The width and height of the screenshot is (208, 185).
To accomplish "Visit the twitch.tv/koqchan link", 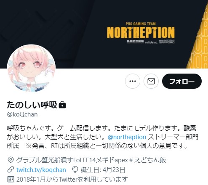I will (x=41, y=170).
